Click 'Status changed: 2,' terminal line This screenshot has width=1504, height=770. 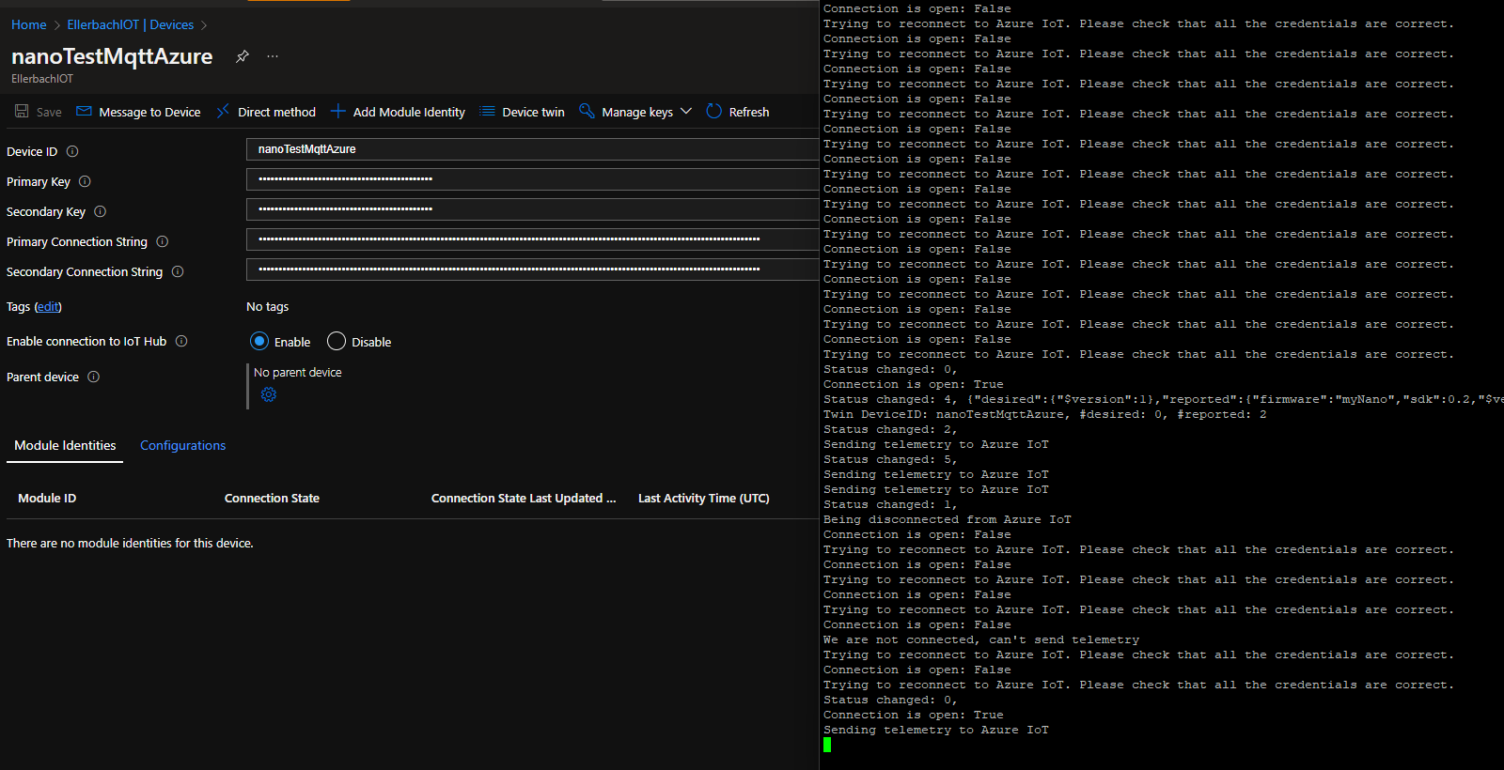click(890, 429)
